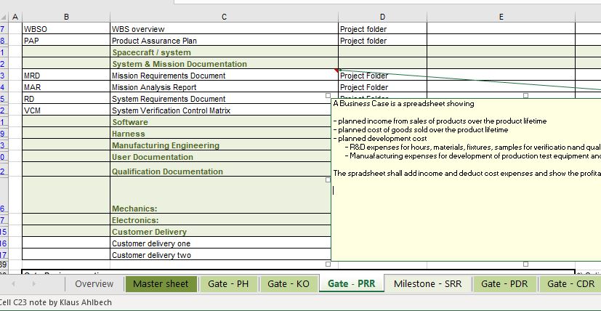Select the User Documentation heading cell
The height and width of the screenshot is (311, 601).
tap(220, 156)
